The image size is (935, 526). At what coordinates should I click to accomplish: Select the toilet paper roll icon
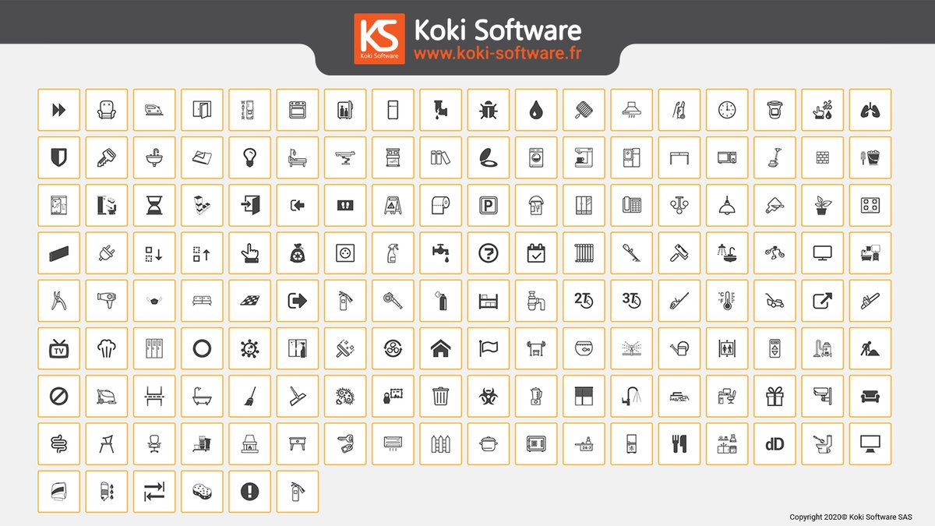pyautogui.click(x=441, y=205)
